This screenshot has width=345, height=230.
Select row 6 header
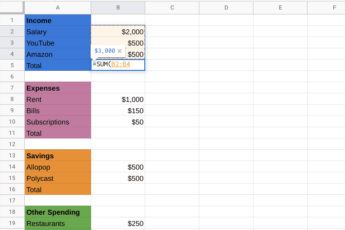12,77
